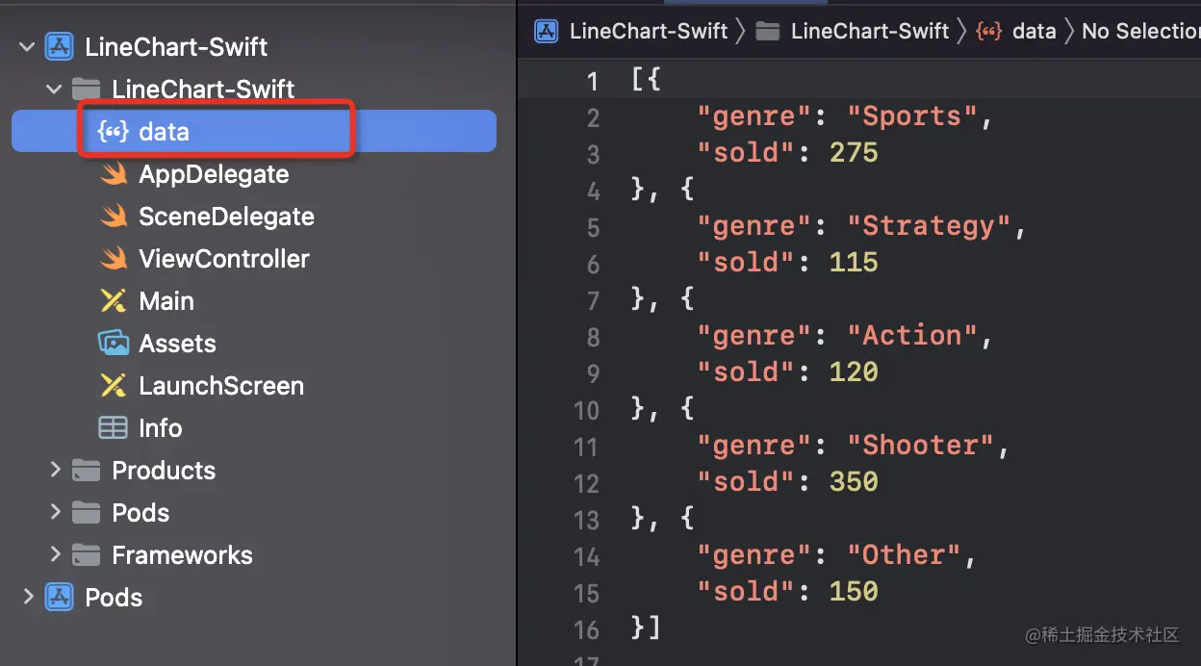Click line 3 containing sold 275
Viewport: 1201px width, 666px height.
tap(787, 153)
